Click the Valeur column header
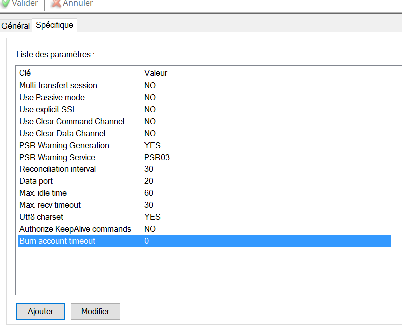 point(265,73)
